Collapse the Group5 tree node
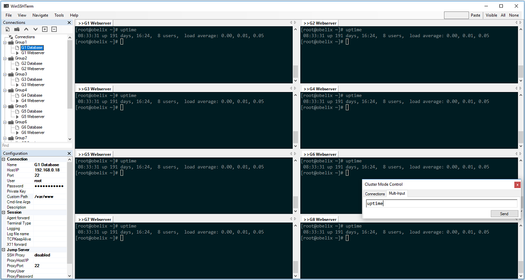Image resolution: width=525 pixels, height=280 pixels. tap(5, 106)
